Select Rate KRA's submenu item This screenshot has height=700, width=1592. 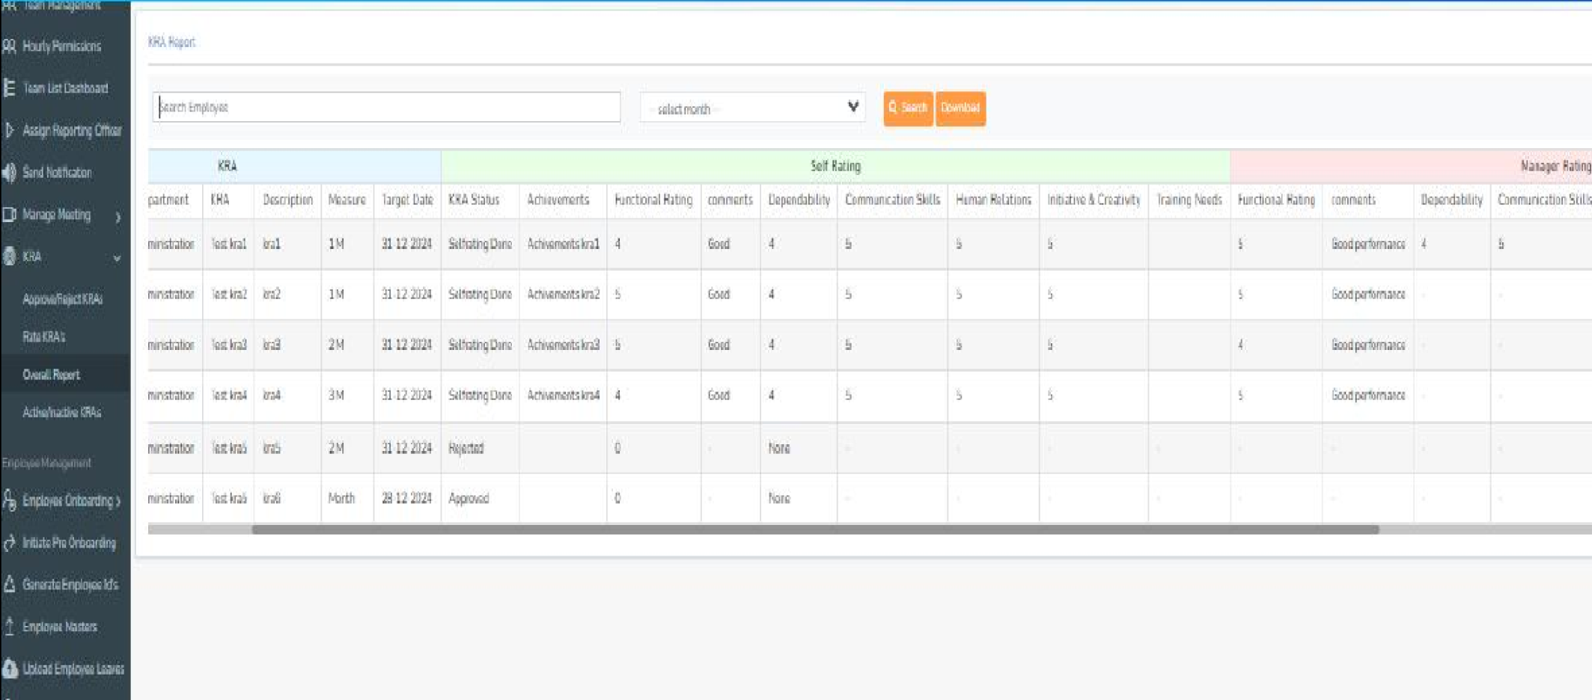pos(44,337)
